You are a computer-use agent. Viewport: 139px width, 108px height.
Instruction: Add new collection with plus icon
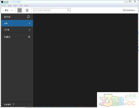[29, 37]
